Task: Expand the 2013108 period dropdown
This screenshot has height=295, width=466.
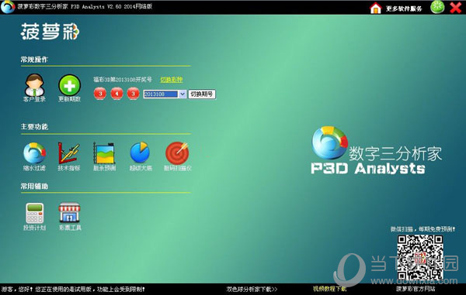Action: click(183, 94)
